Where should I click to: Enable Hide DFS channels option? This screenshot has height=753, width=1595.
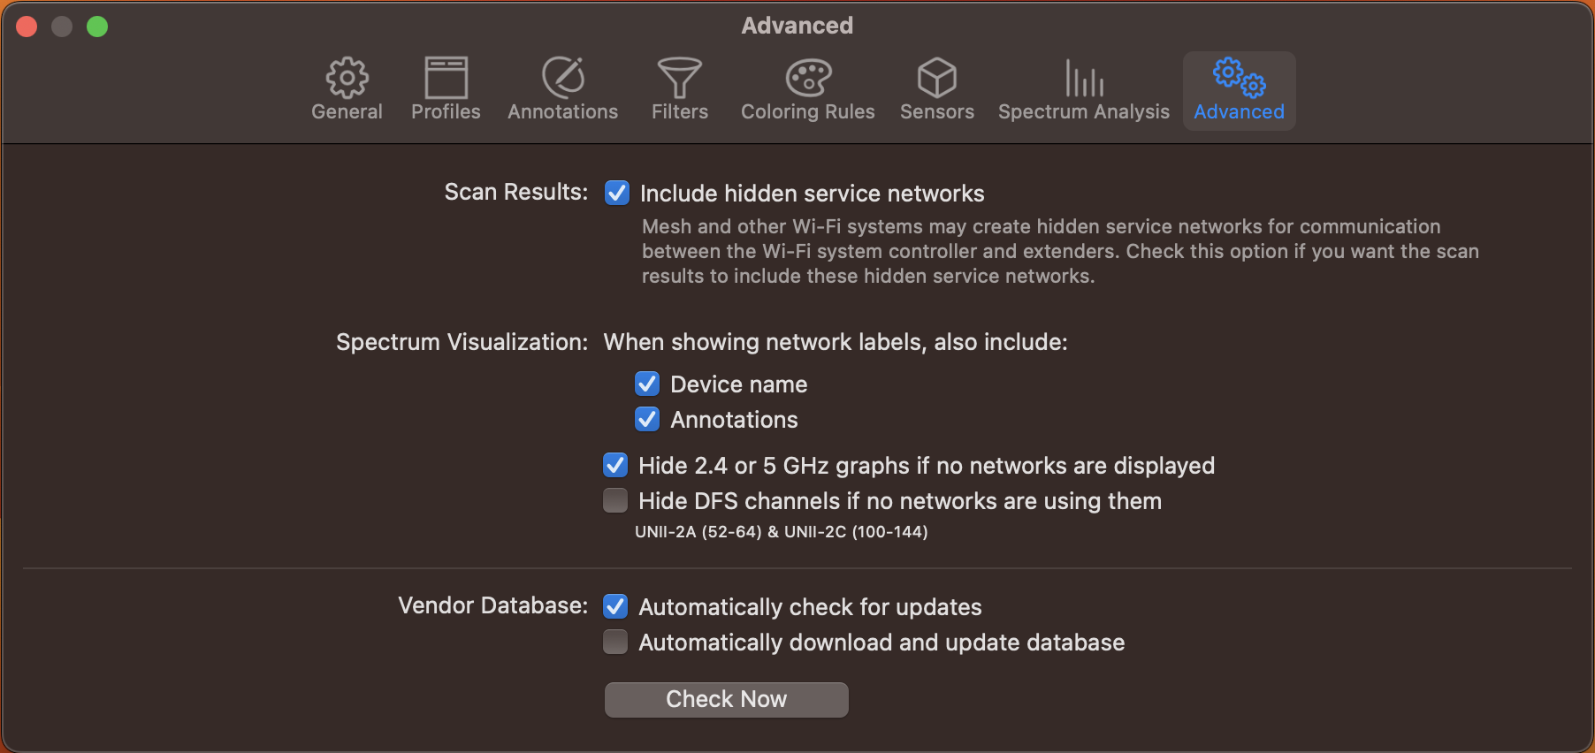(x=615, y=500)
